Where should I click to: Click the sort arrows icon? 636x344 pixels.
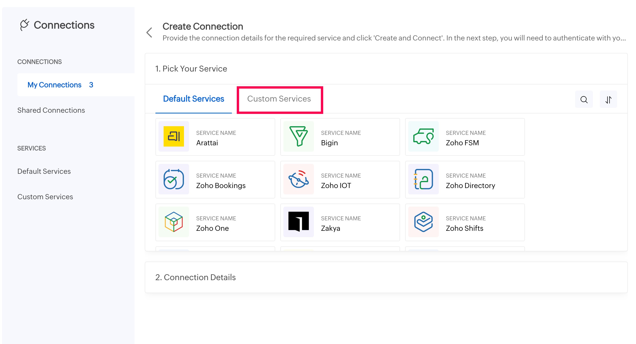pyautogui.click(x=608, y=99)
